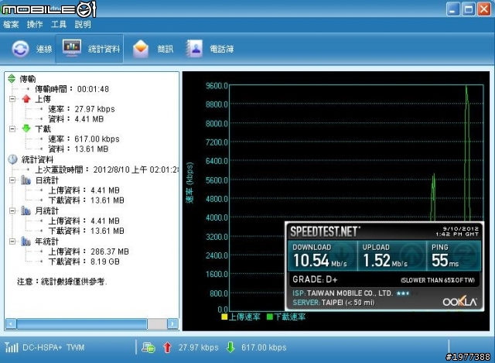Screen dimensions: 495x363
Task: Select upload rate 27.97 kbps row
Action: (x=81, y=109)
